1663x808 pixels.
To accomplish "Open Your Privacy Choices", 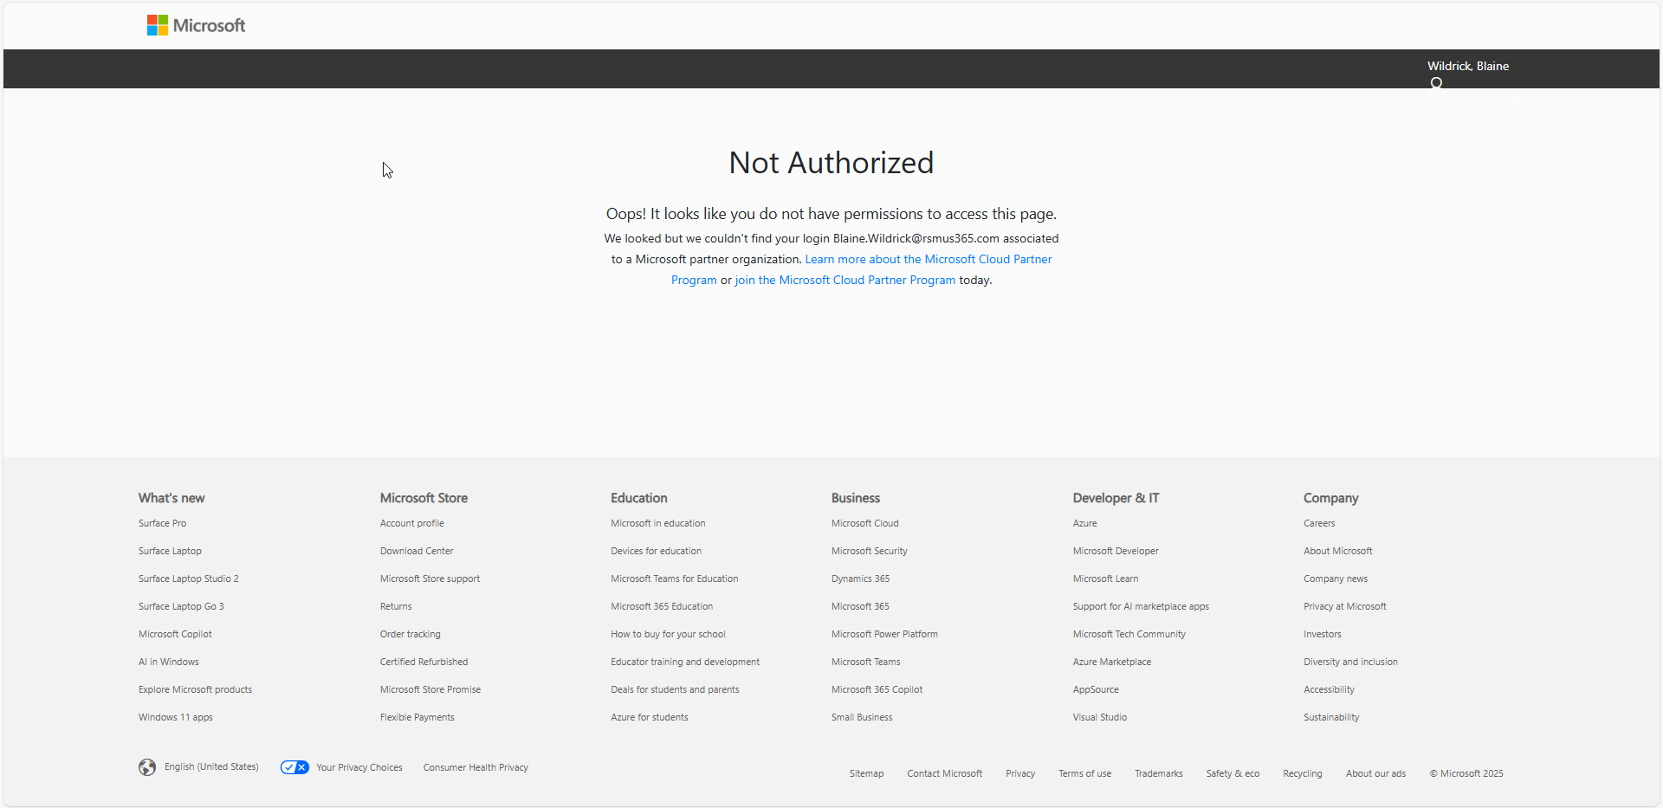I will point(359,767).
